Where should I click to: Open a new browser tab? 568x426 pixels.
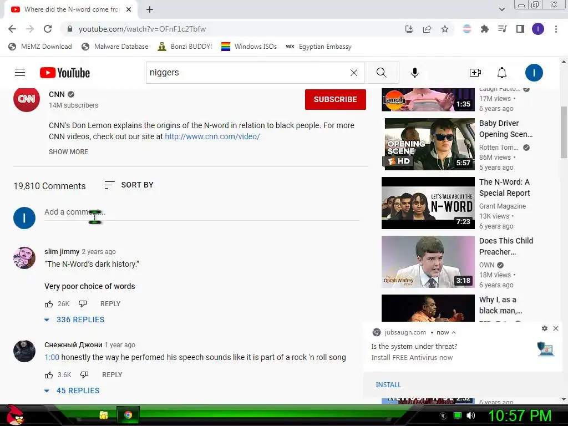tap(150, 9)
